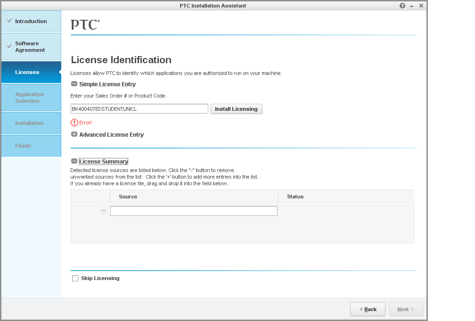Select the Finish step

coord(31,146)
